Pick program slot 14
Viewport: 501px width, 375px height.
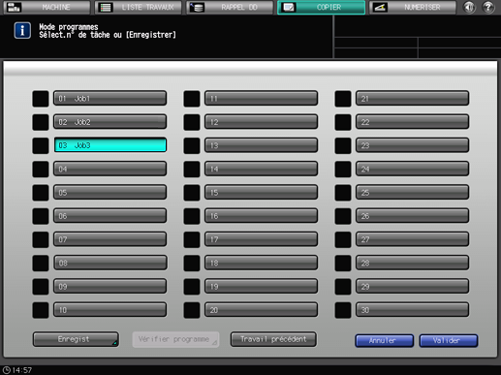[261, 169]
